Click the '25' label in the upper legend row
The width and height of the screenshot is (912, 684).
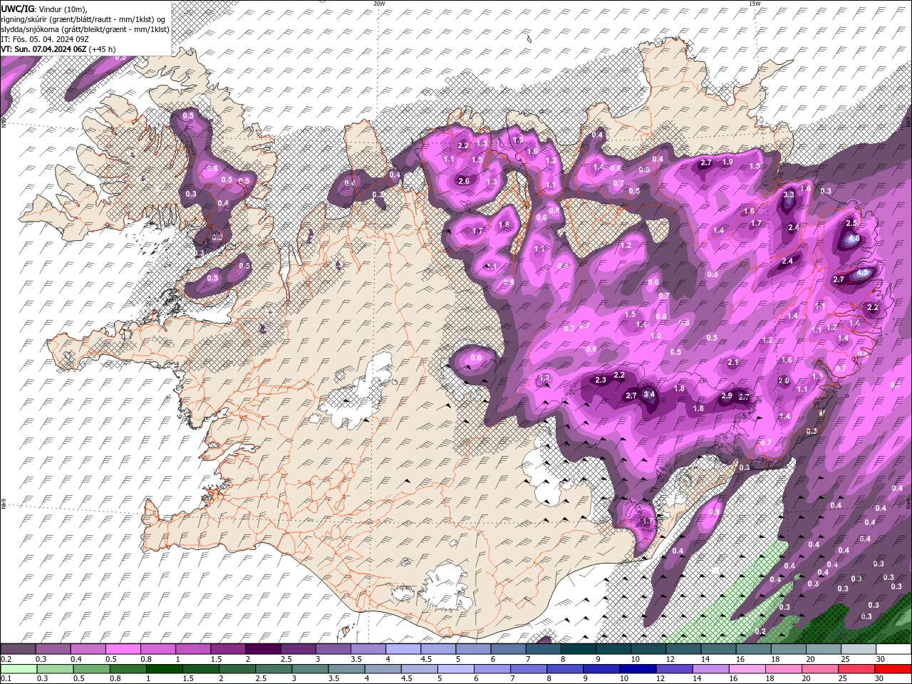(845, 659)
